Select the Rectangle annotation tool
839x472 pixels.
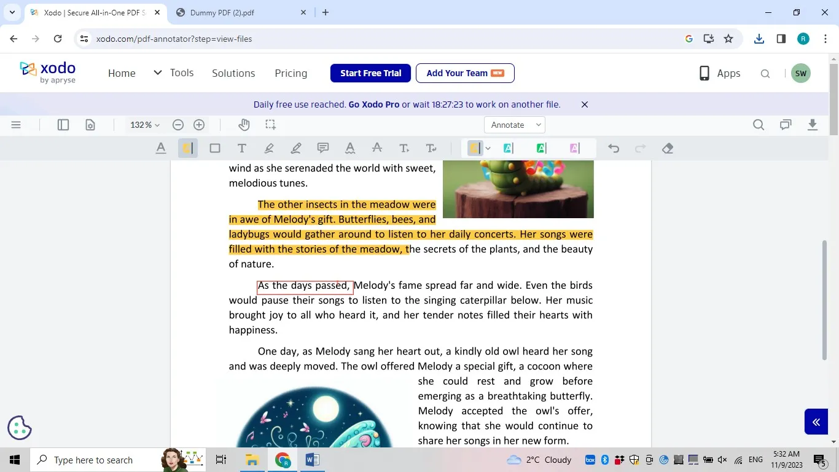point(214,147)
